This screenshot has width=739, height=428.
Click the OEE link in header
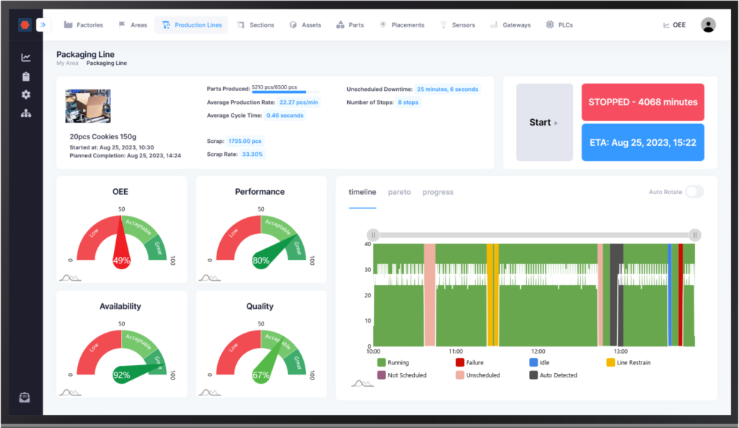click(675, 25)
